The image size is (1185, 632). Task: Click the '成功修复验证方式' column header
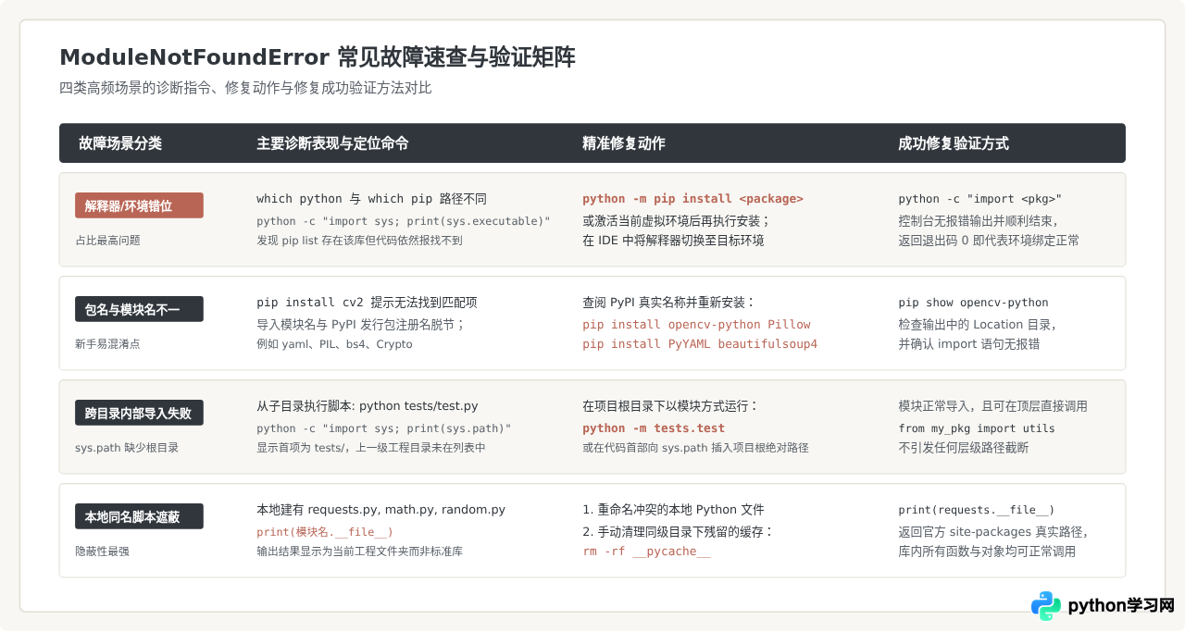pyautogui.click(x=954, y=143)
